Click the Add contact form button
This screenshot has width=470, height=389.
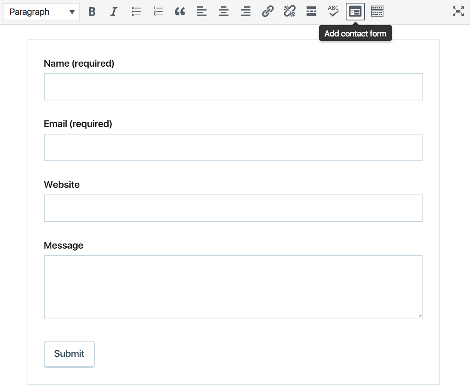click(355, 12)
